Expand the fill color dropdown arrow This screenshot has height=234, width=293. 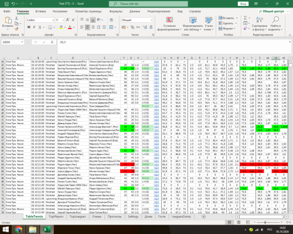point(64,27)
